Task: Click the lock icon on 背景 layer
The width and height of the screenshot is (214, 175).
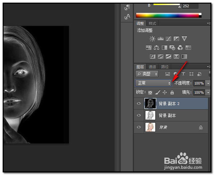Action: (200, 127)
